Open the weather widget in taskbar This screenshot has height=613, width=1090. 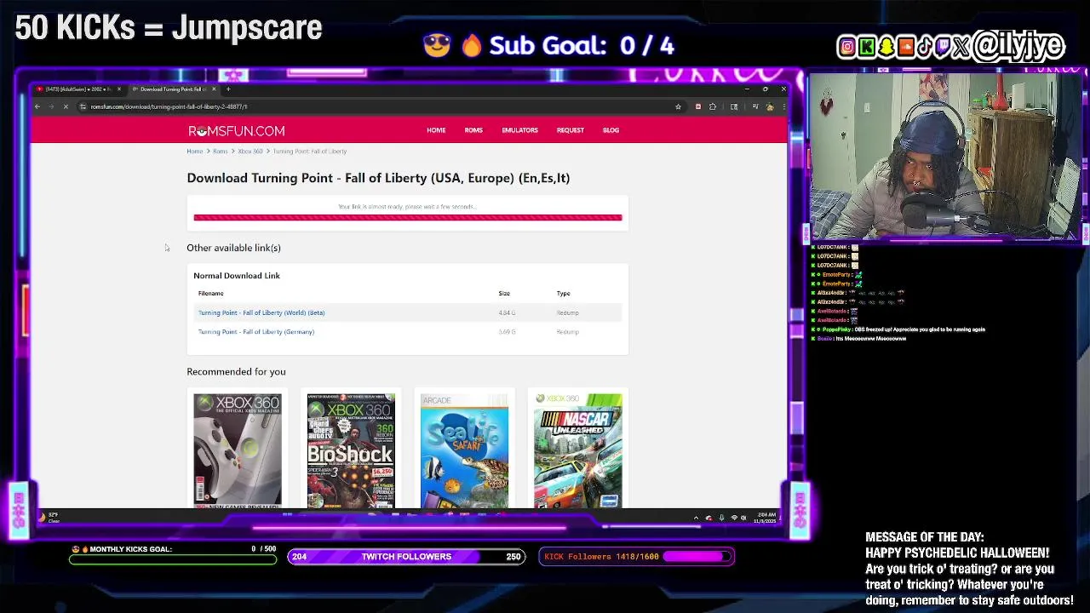49,517
